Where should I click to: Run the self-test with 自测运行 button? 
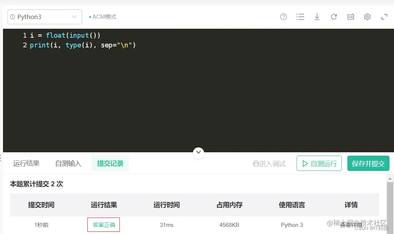tap(319, 163)
